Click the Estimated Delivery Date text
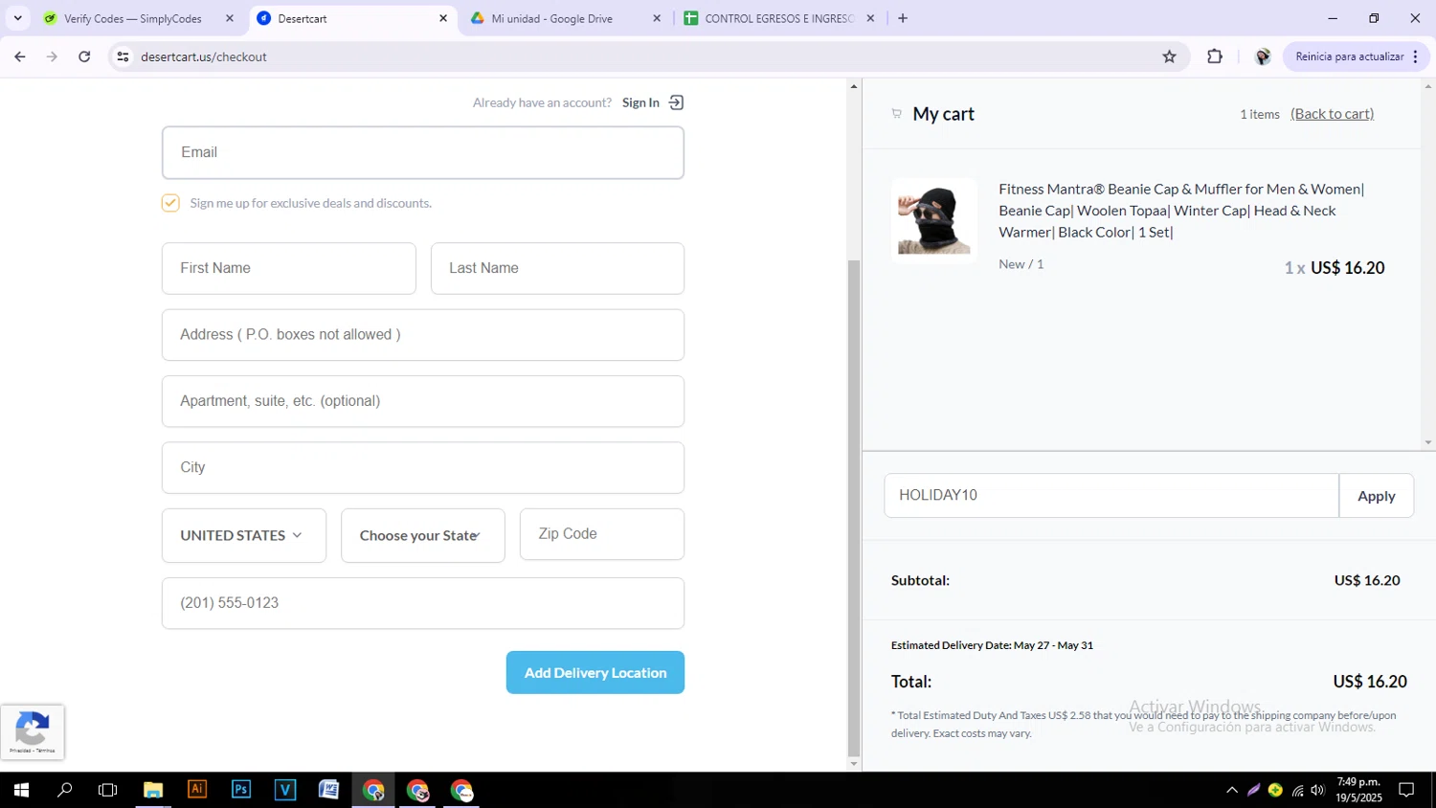Screen dimensions: 1436x808 [x=992, y=645]
